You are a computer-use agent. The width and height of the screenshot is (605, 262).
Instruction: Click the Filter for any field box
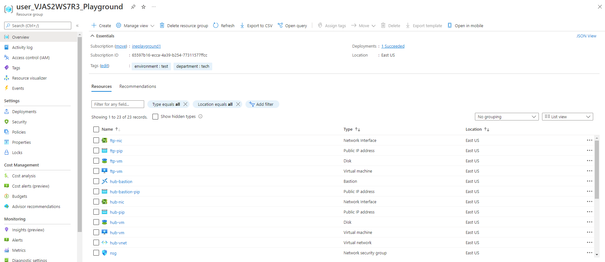coord(118,104)
